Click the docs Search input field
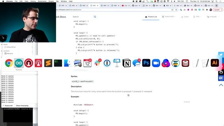Viewport: 224px width, 126px height. point(83,17)
